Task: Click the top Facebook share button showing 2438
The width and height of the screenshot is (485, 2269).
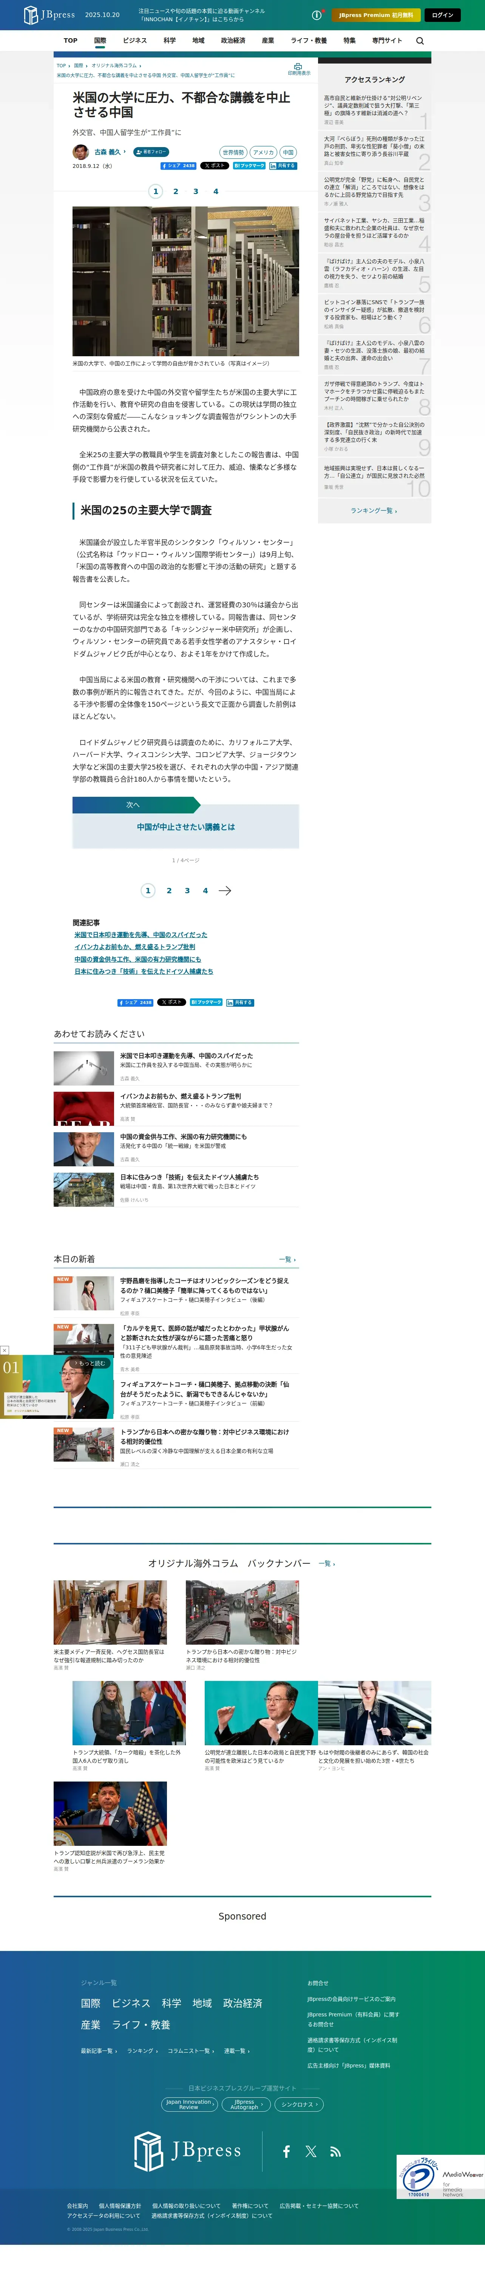Action: [179, 166]
